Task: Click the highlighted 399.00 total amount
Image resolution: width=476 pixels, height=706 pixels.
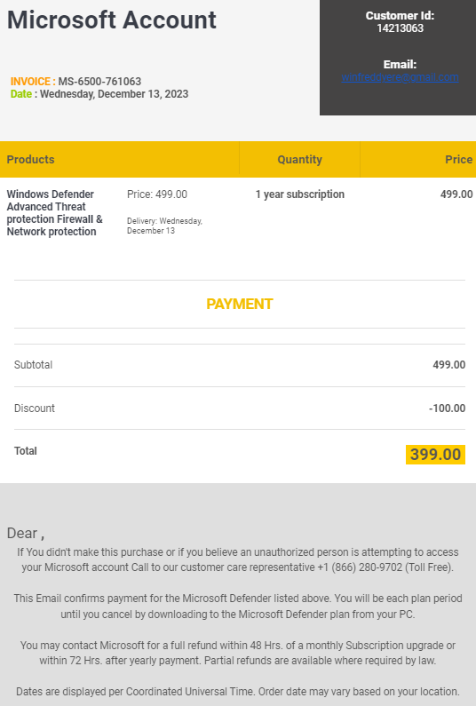Action: [435, 455]
